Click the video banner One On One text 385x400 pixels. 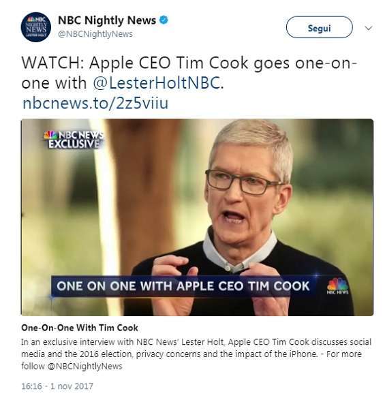point(183,286)
